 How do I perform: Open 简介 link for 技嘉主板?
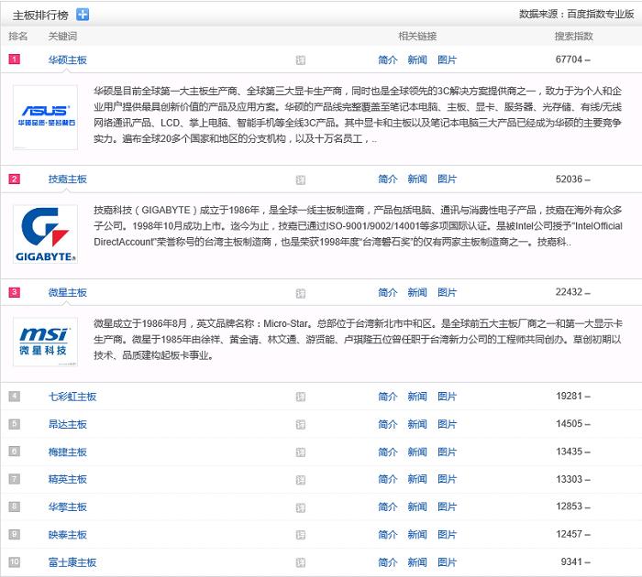(x=388, y=180)
